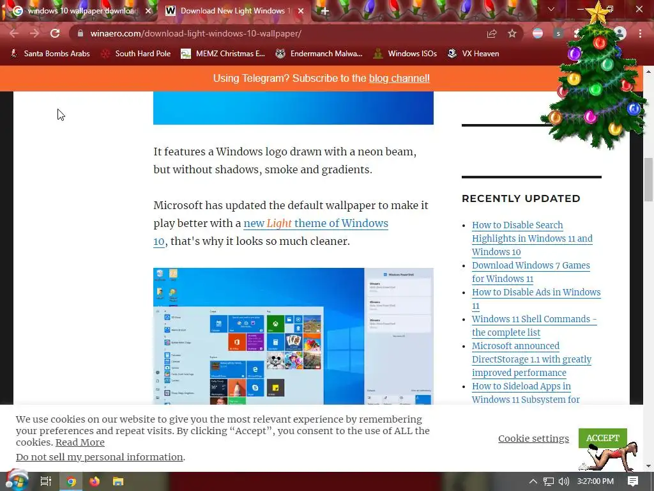Screen dimensions: 654x491
Task: Click Read More in cookie notice
Action: pyautogui.click(x=80, y=442)
